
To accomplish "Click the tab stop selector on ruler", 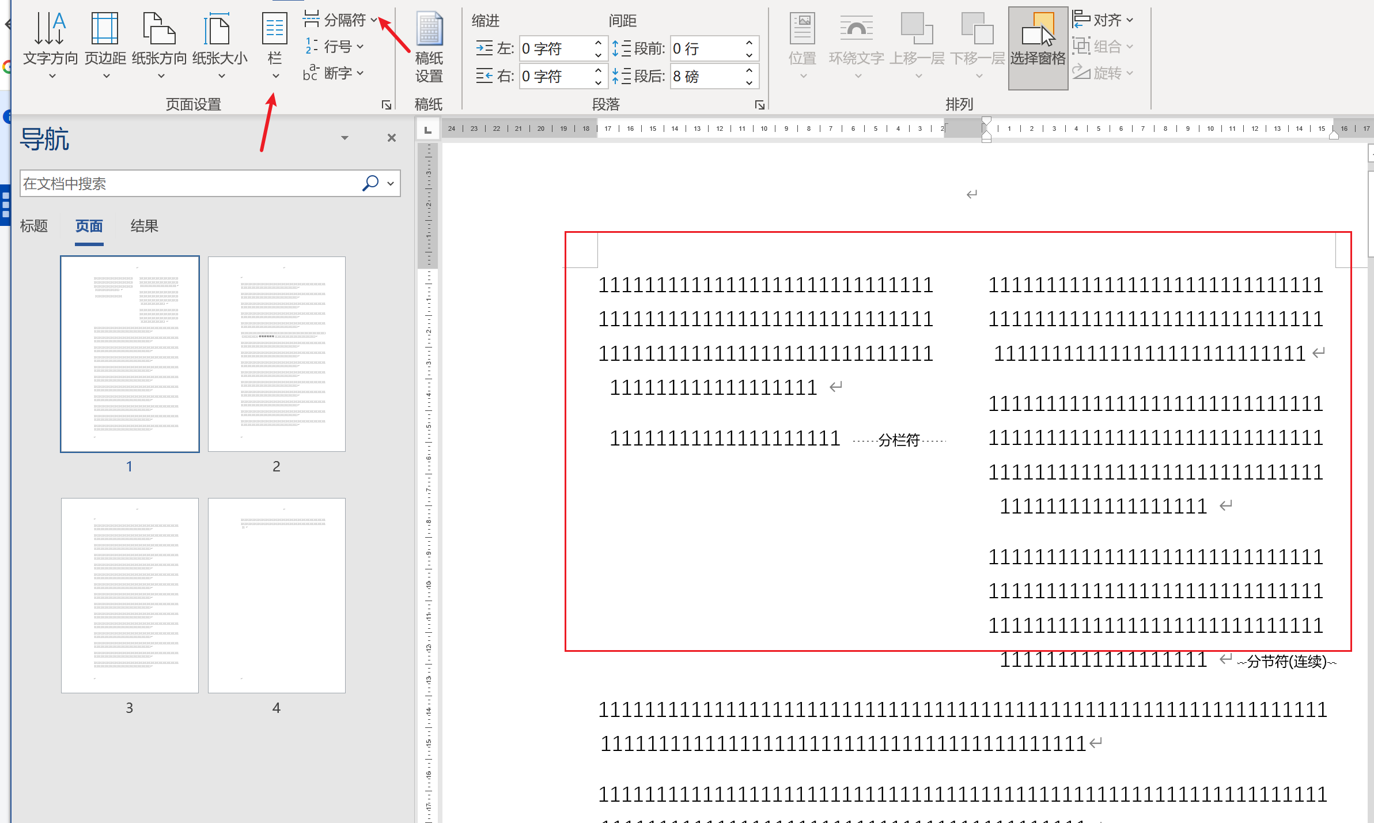I will (427, 130).
